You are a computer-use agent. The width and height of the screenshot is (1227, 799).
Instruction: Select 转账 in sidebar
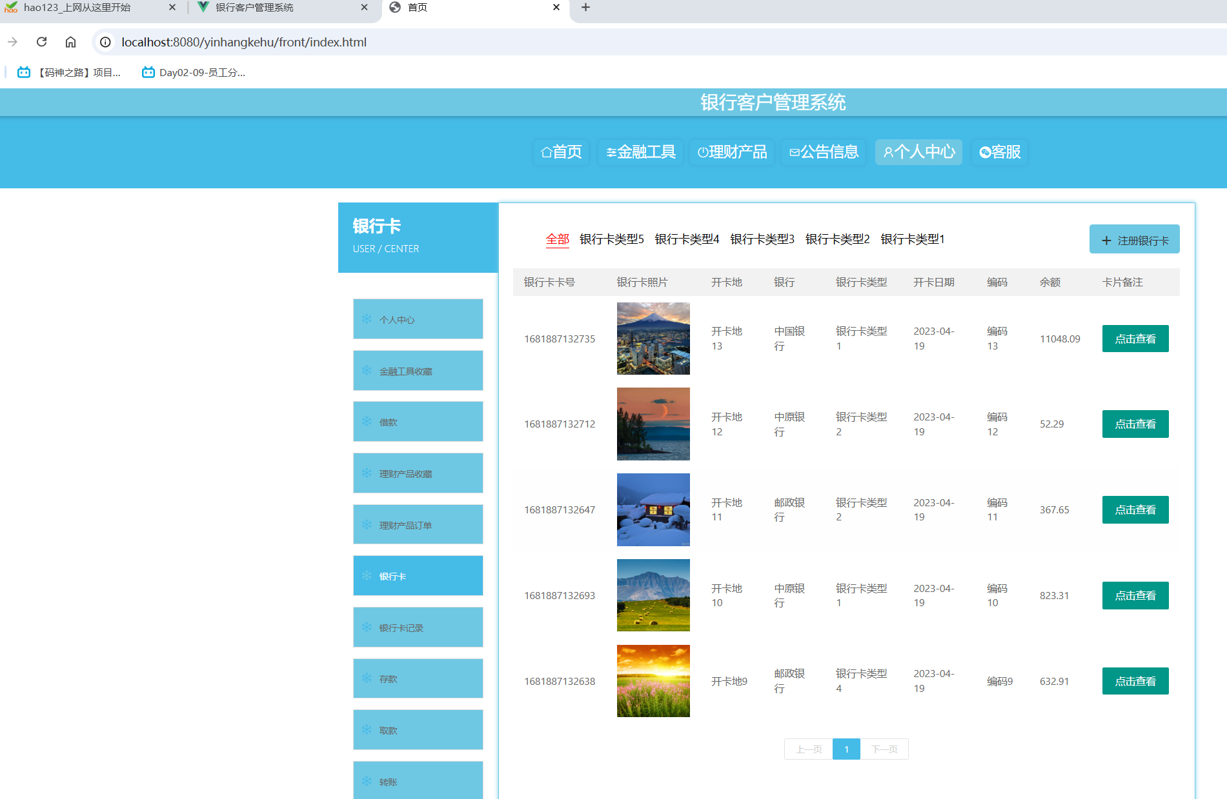pos(418,781)
